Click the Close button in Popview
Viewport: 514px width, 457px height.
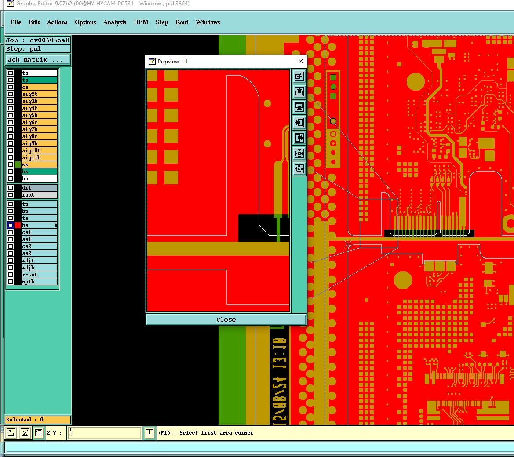226,319
